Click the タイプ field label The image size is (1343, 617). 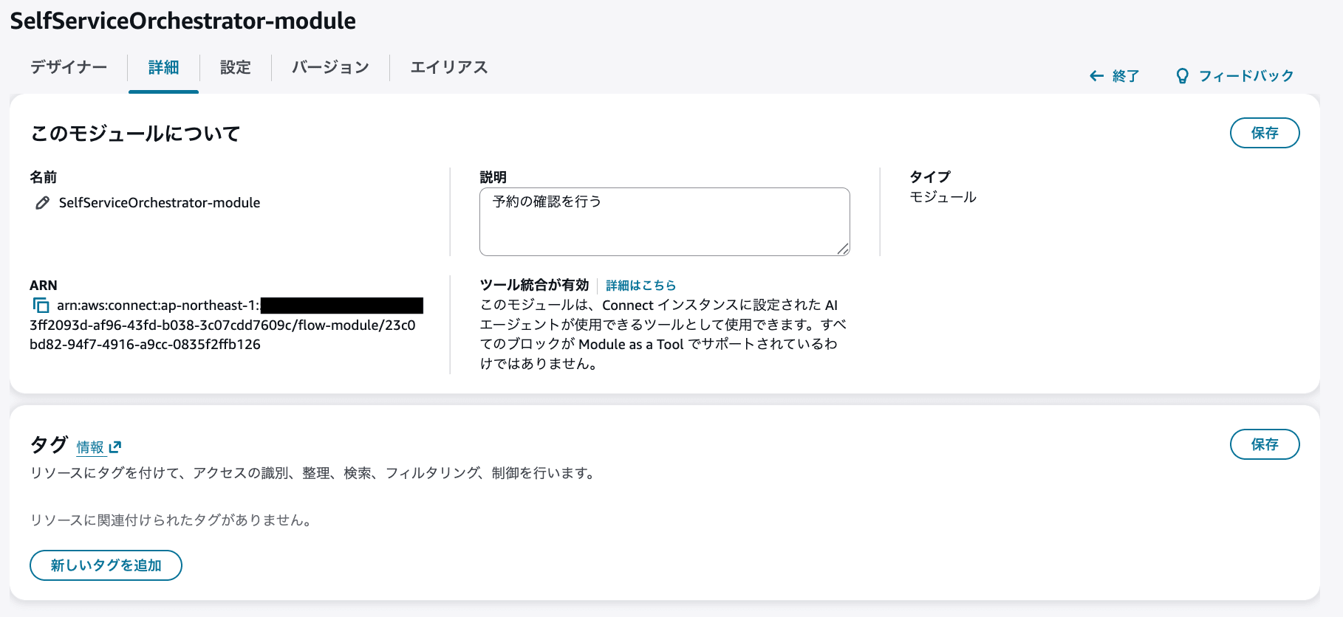click(930, 177)
